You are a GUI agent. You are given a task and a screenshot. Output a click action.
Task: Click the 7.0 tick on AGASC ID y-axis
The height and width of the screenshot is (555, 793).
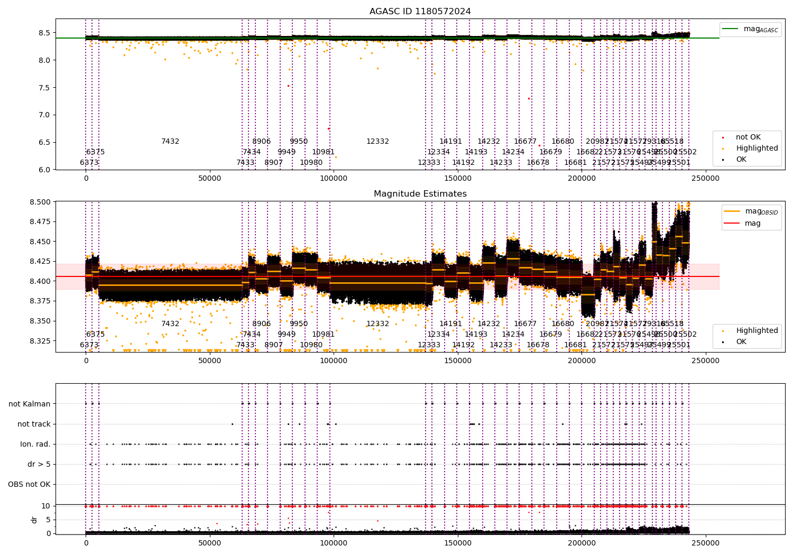coord(45,115)
